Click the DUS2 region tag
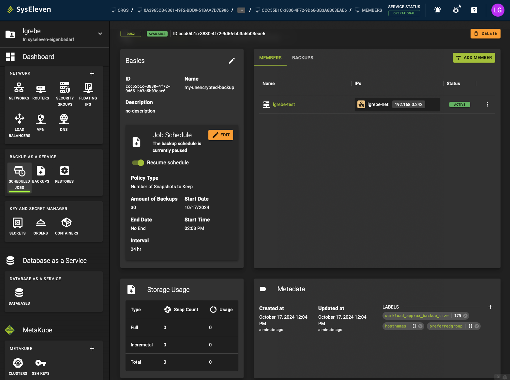The height and width of the screenshot is (380, 510). tap(131, 34)
